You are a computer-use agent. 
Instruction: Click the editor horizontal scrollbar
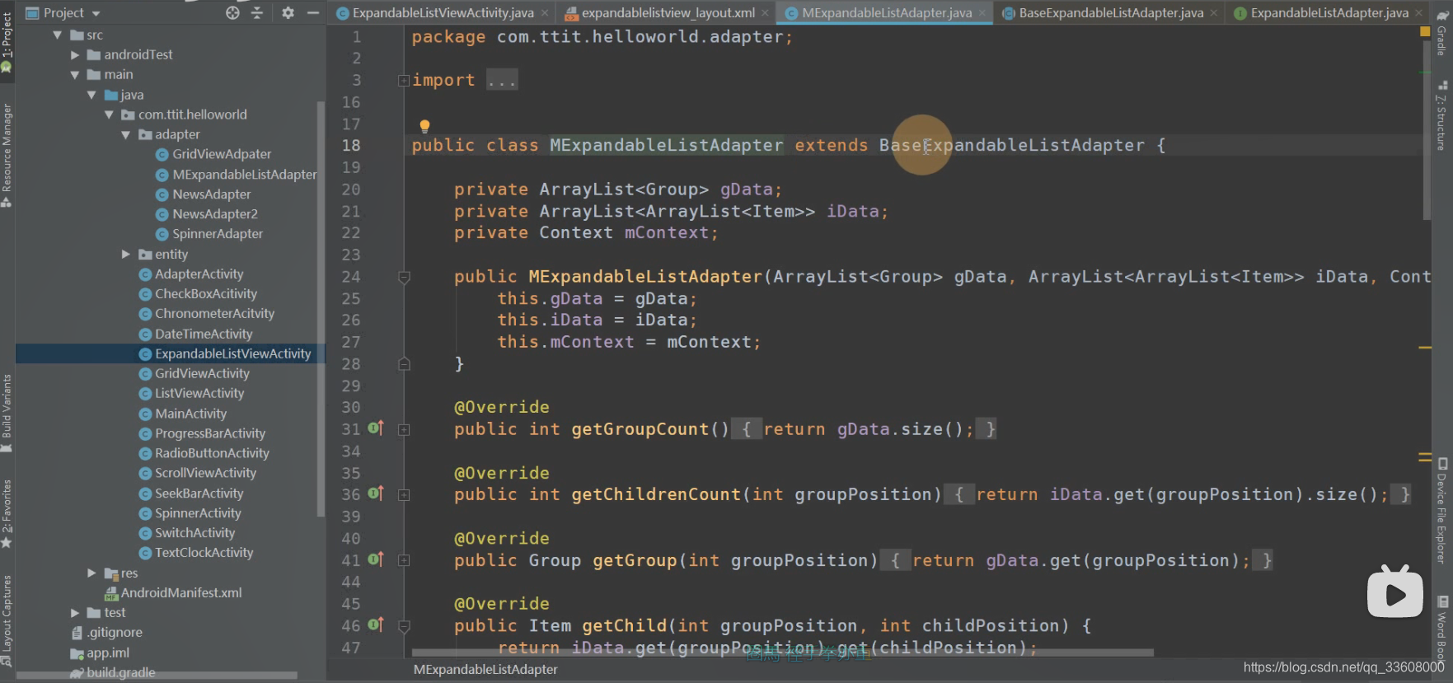tap(783, 653)
